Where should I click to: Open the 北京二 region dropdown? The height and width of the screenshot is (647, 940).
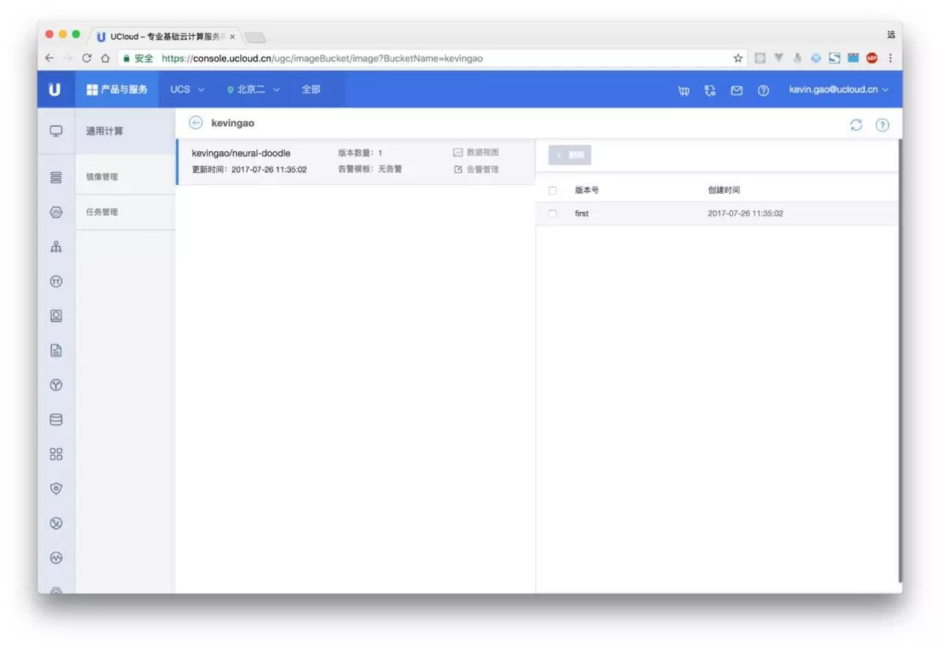click(253, 89)
